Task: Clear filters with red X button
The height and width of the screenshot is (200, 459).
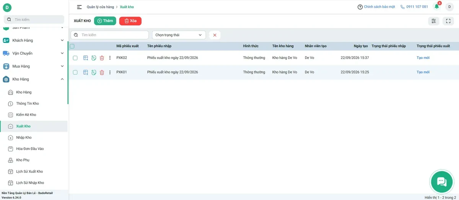Action: (x=215, y=35)
